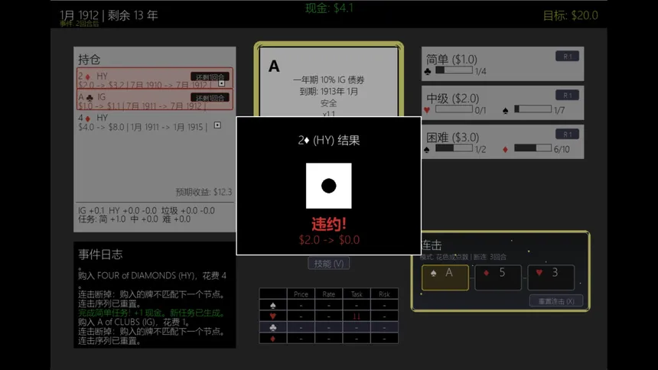Click R1 badge on 中级 task
658x370 pixels.
(x=568, y=96)
